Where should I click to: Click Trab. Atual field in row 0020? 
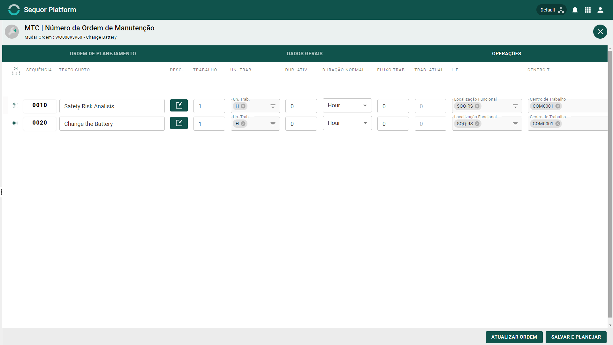(x=430, y=124)
